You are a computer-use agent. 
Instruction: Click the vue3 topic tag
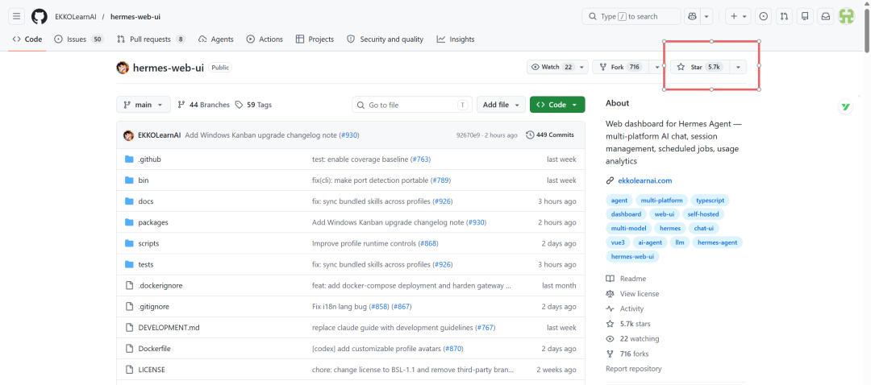point(618,242)
